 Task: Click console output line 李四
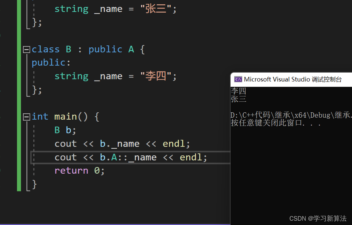click(239, 91)
